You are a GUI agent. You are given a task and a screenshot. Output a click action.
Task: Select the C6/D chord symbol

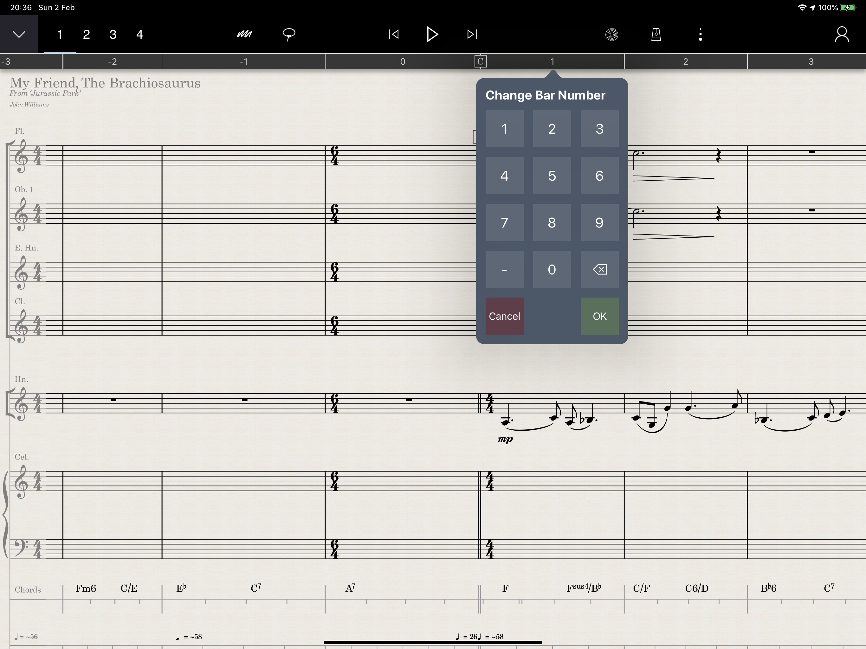click(x=696, y=588)
